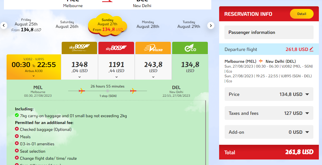Expand SkyBoss 1191.44 USD fare details

pos(117,77)
